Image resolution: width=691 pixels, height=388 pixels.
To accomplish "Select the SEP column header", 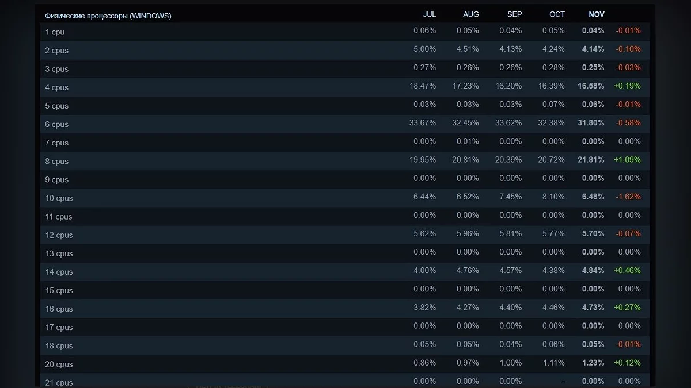I will coord(514,14).
